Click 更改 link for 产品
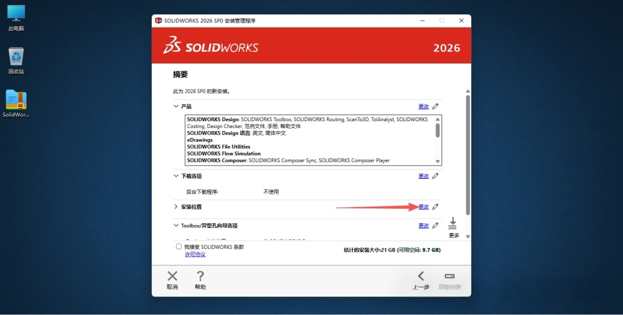Viewport: 623px width, 315px height. tap(423, 107)
